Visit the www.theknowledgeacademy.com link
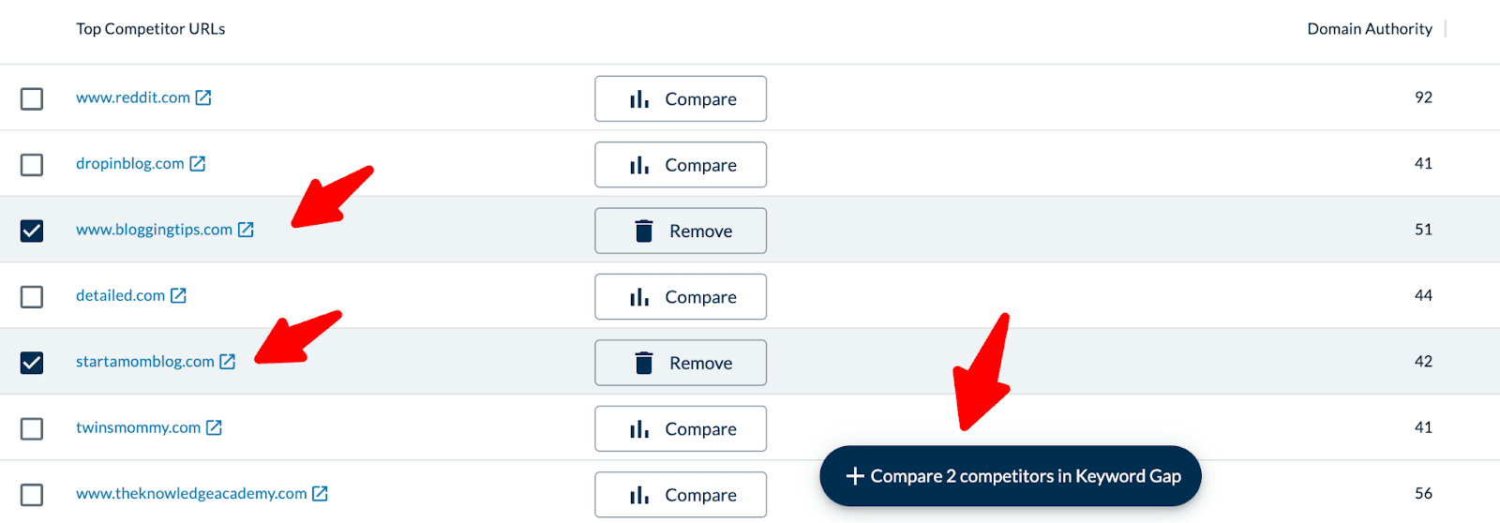The image size is (1500, 523). pyautogui.click(x=191, y=494)
